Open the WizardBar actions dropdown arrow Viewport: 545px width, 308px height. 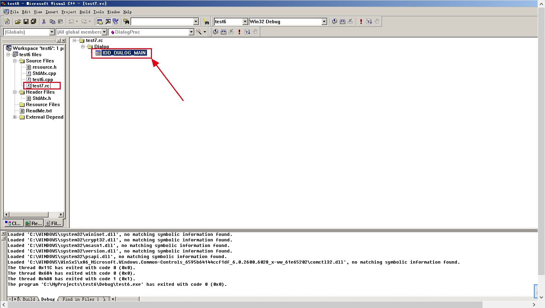coord(205,32)
